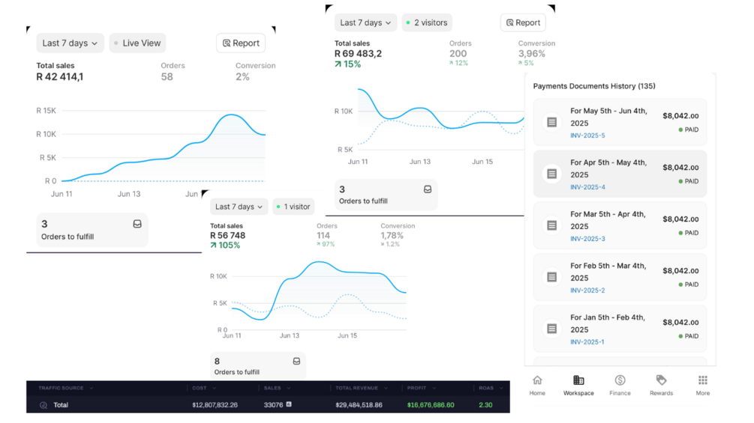Click the sales detail icon beside 33076
The height and width of the screenshot is (423, 754).
coord(289,404)
